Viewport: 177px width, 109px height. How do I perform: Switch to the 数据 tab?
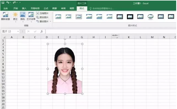click(x=54, y=8)
